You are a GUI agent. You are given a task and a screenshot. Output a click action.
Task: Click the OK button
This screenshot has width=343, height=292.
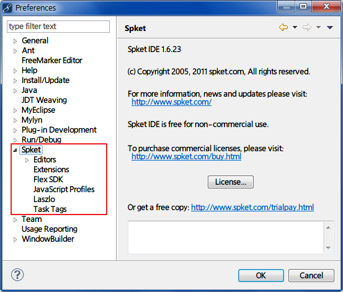pos(261,276)
